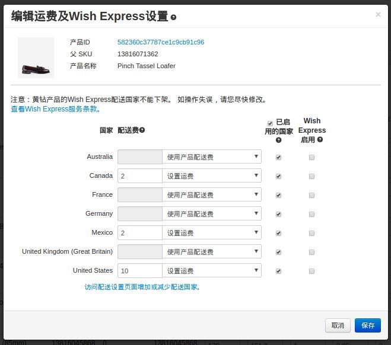This screenshot has height=345, width=391.
Task: Click the Pinch Tassel Loafer product thumbnail
Action: coord(36,57)
